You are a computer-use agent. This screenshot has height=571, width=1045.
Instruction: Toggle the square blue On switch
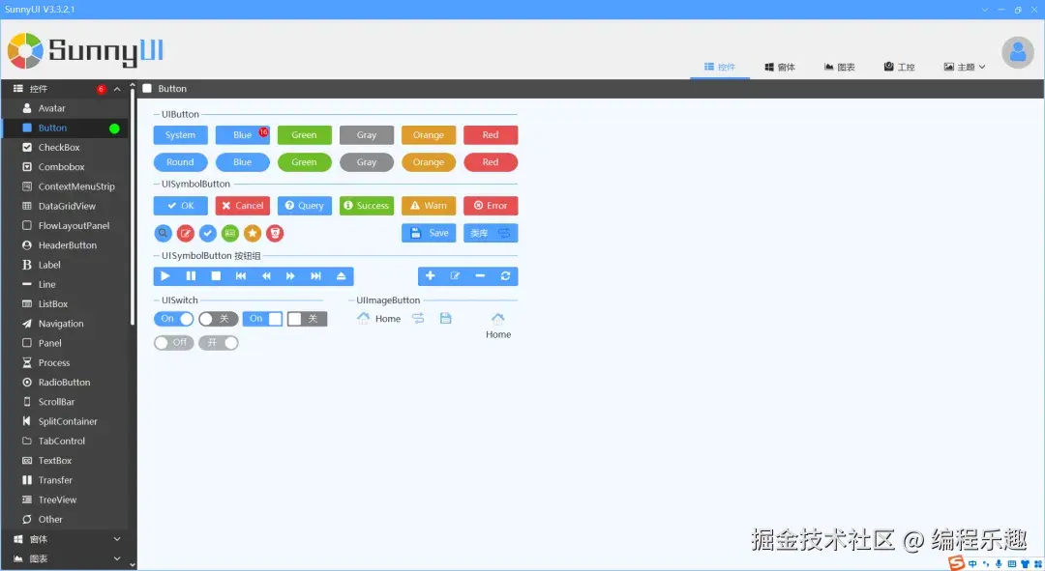262,319
